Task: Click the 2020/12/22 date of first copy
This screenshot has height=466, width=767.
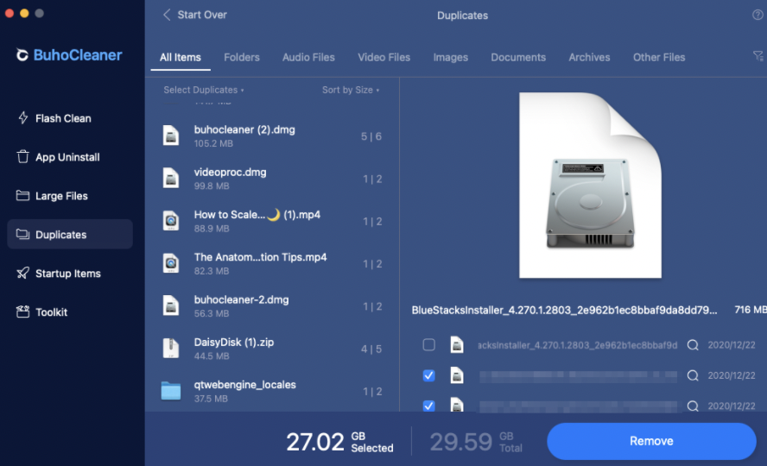Action: pos(732,345)
